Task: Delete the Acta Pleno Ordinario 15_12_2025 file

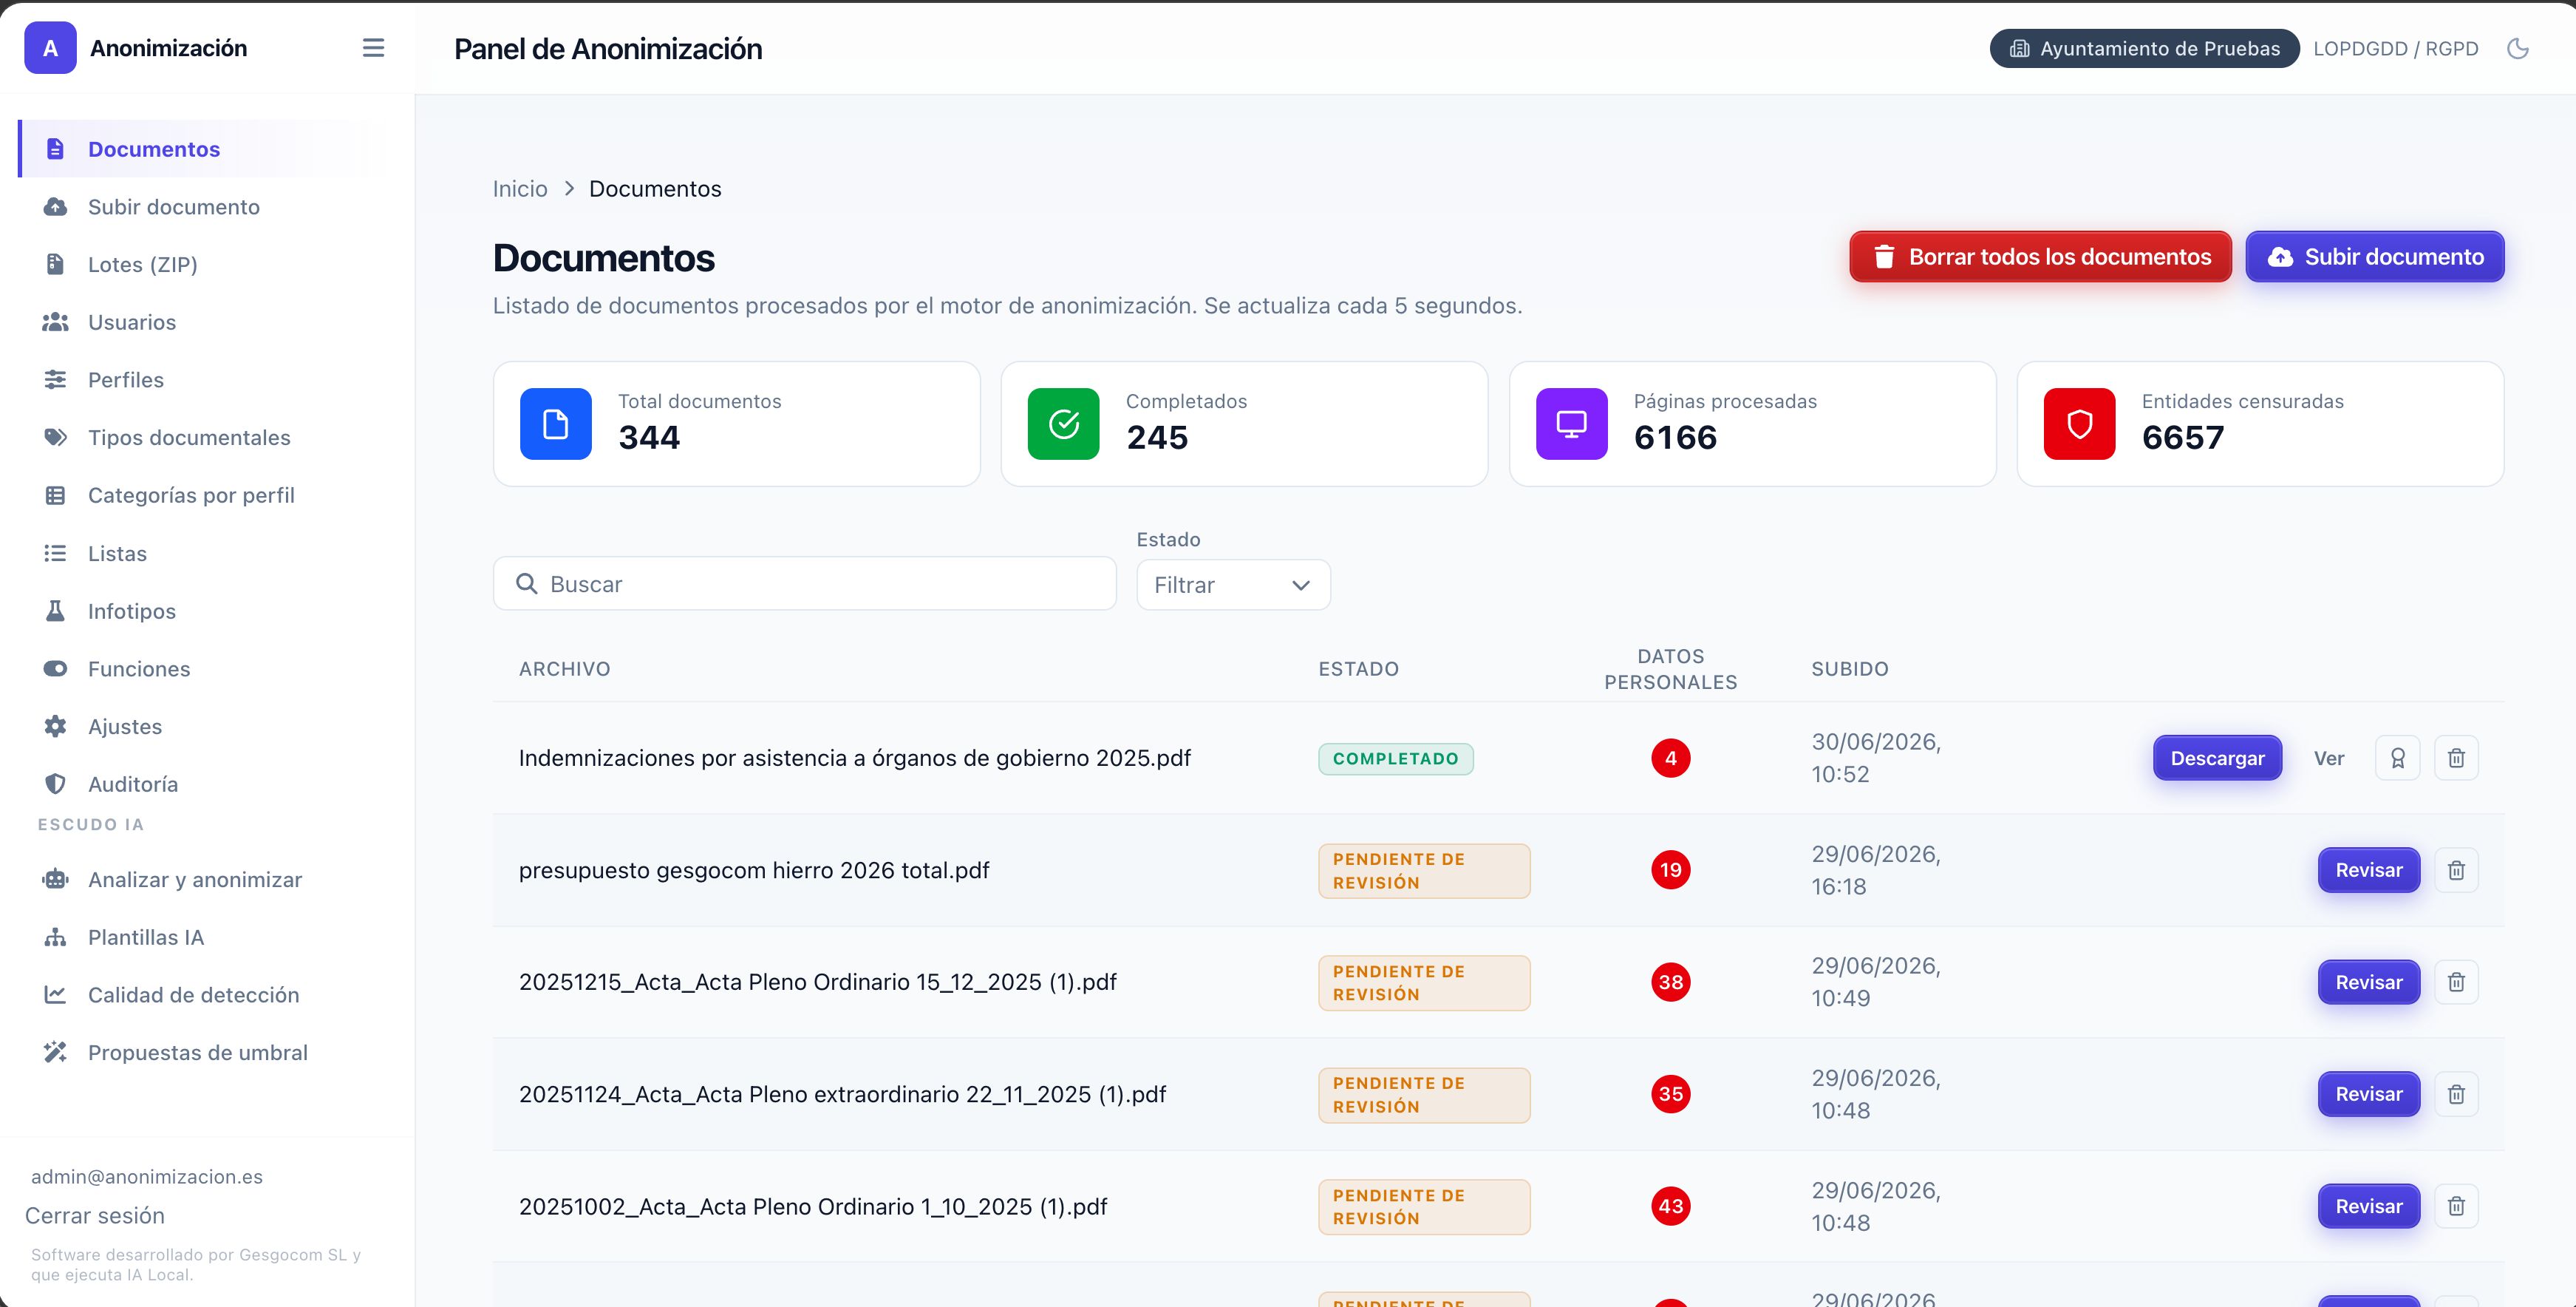Action: pyautogui.click(x=2456, y=982)
